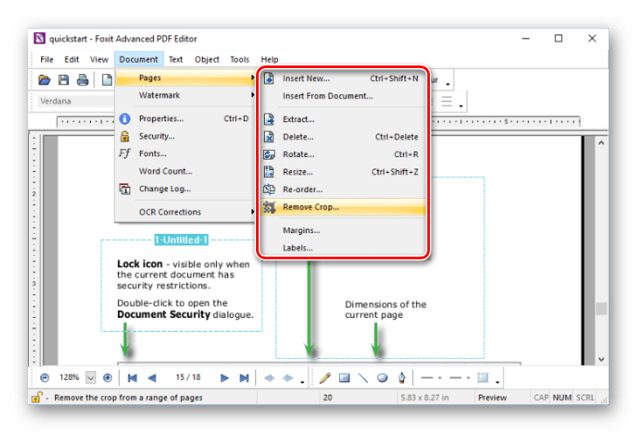Choose Delete pages menu entry
The height and width of the screenshot is (433, 637).
point(343,137)
